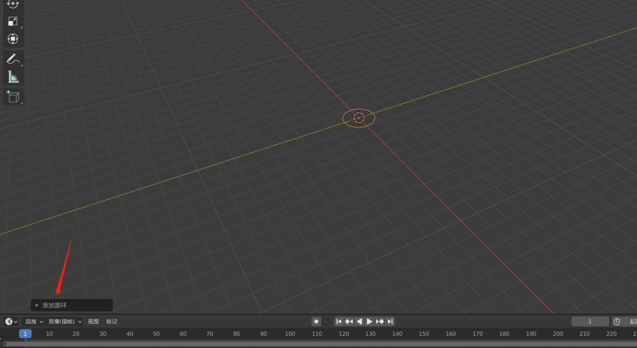Toggle the preview range clock icon

(617, 322)
